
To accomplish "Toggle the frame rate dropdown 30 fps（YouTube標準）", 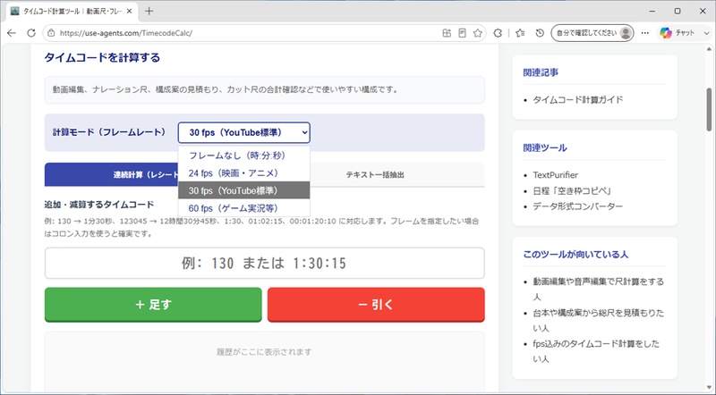I will click(243, 133).
